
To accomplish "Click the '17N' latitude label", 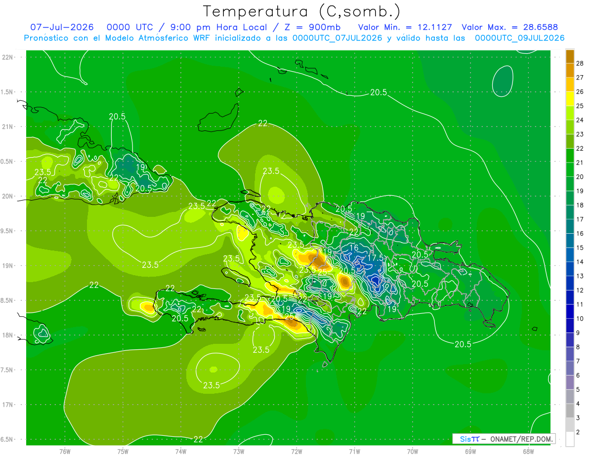I will click(8, 405).
